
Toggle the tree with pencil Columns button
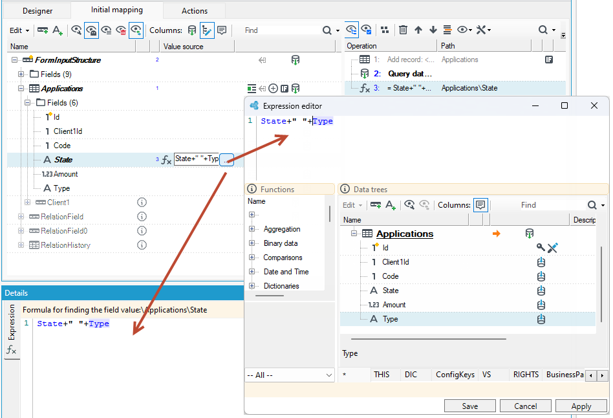tap(207, 30)
